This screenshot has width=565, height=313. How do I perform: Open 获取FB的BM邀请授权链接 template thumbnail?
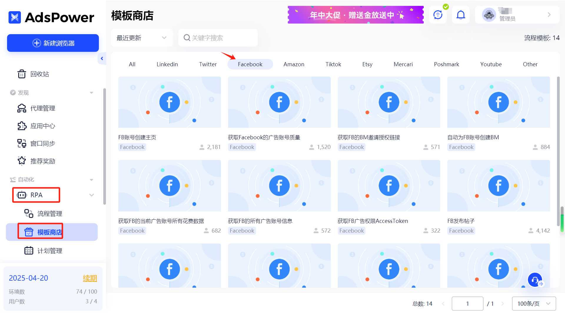(389, 102)
